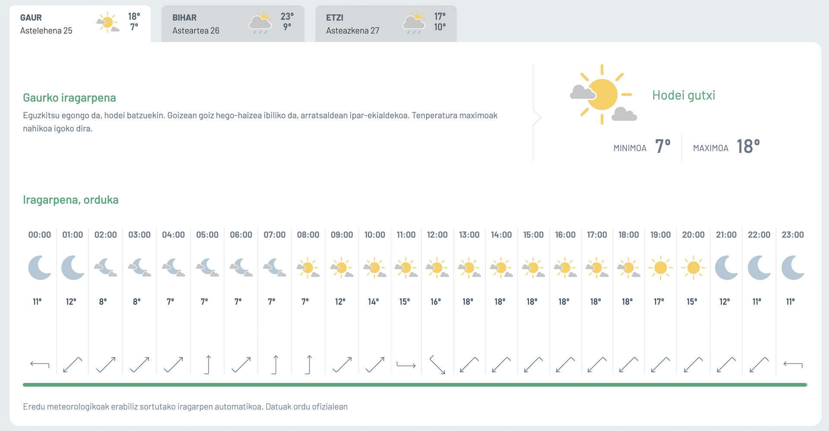Viewport: 829px width, 431px height.
Task: Click the partly cloudy sun icon at 08:00
Action: click(308, 268)
